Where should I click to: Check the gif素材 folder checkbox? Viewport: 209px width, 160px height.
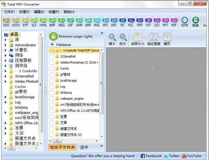point(51,75)
